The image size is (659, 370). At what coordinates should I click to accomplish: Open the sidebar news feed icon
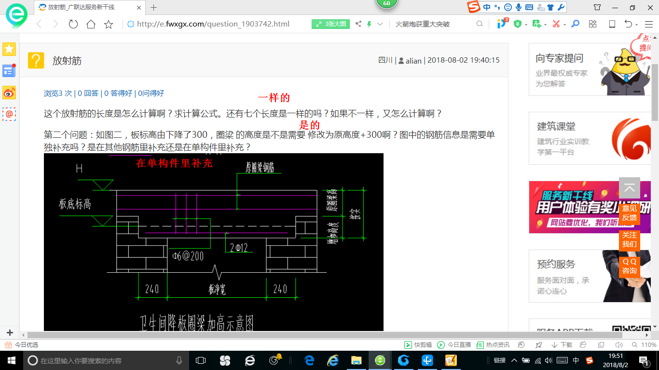9,71
